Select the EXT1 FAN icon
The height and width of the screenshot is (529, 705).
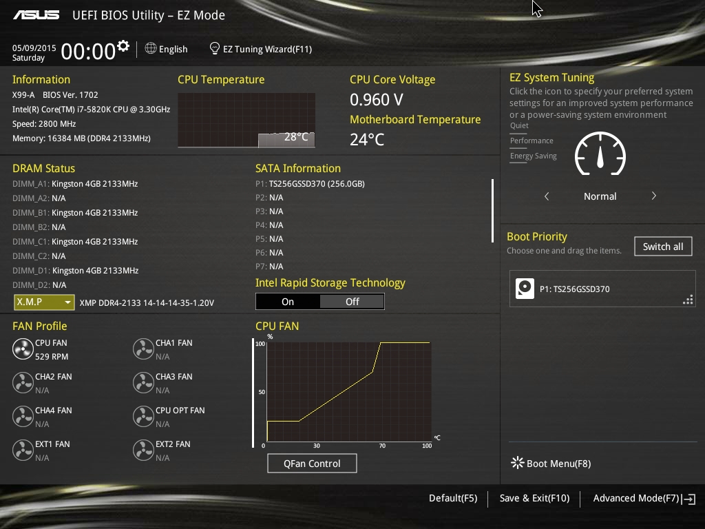23,450
